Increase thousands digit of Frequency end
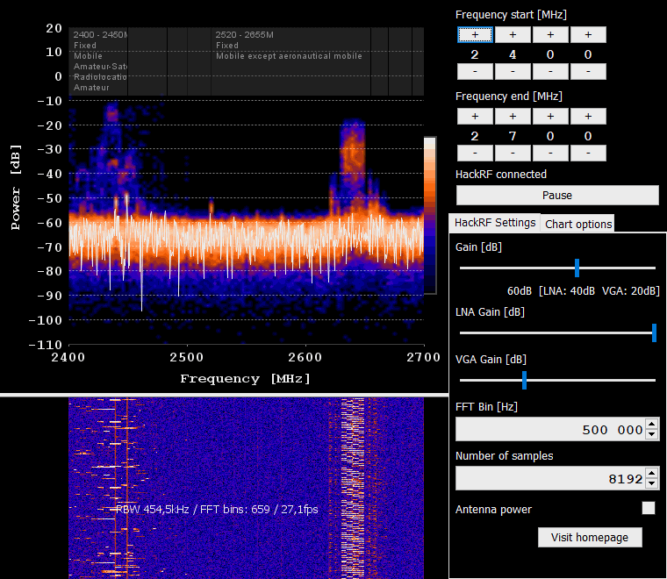Screen dimensions: 667x579 pos(475,116)
